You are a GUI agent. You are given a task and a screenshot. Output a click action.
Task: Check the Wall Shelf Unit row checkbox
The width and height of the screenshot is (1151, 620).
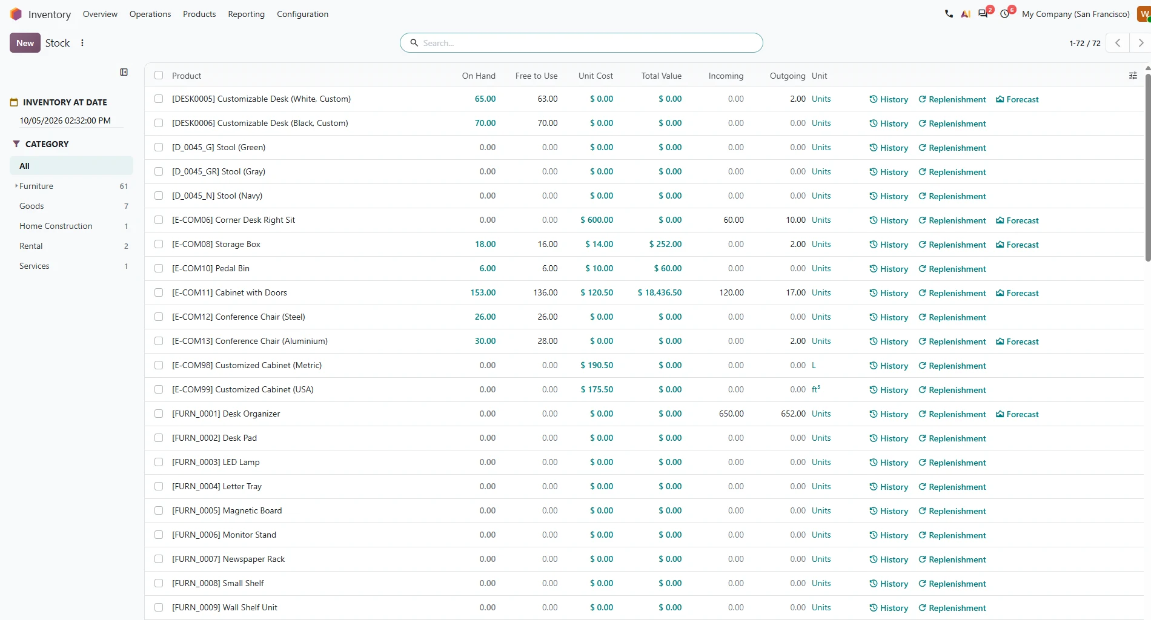[159, 607]
